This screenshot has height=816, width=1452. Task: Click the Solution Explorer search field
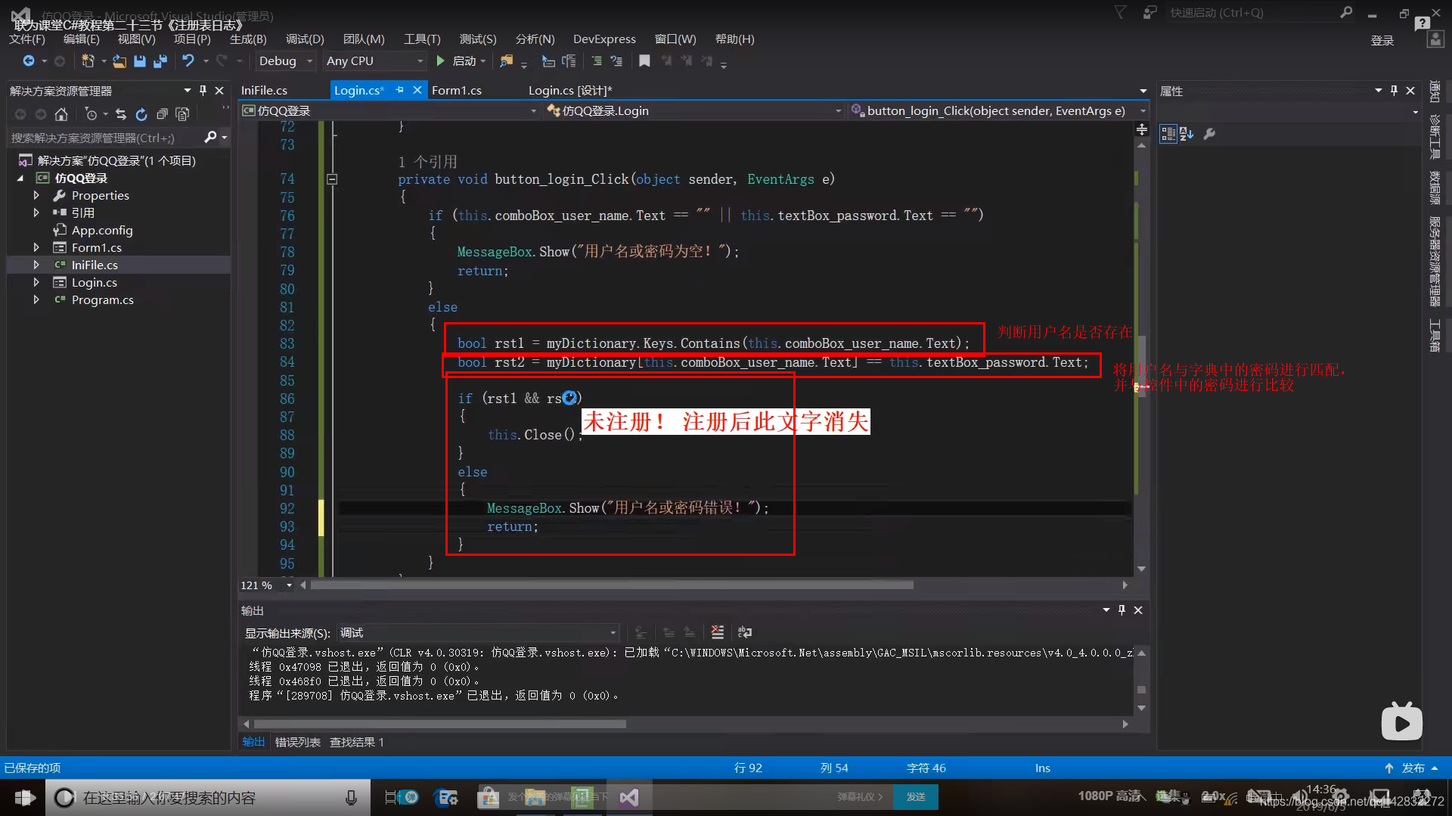(104, 138)
